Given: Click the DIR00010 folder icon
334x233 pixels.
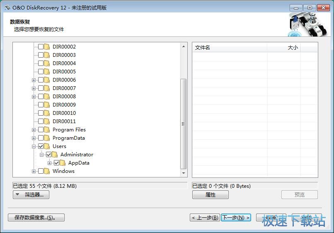Looking at the screenshot, I should click(47, 113).
